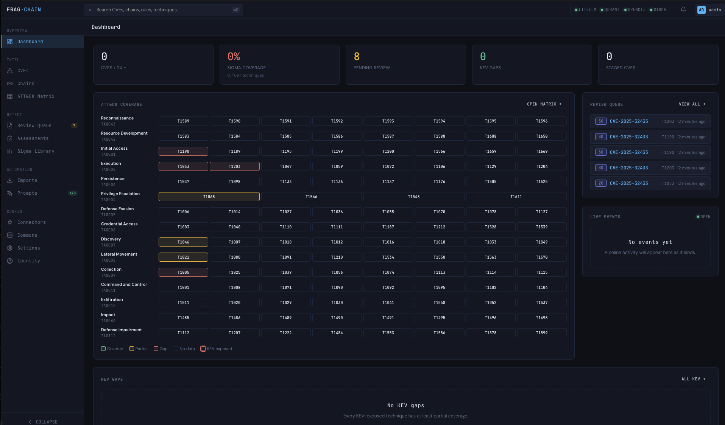Click the Commons database icon
The height and width of the screenshot is (425, 725).
(x=10, y=235)
